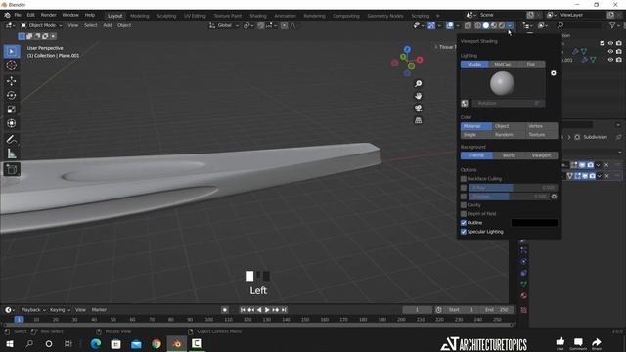Enable the X-Ray option checkbox
The image size is (626, 352).
464,188
